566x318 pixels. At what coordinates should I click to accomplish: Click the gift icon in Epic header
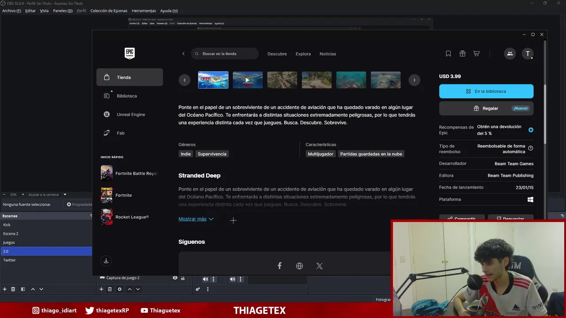tap(463, 53)
